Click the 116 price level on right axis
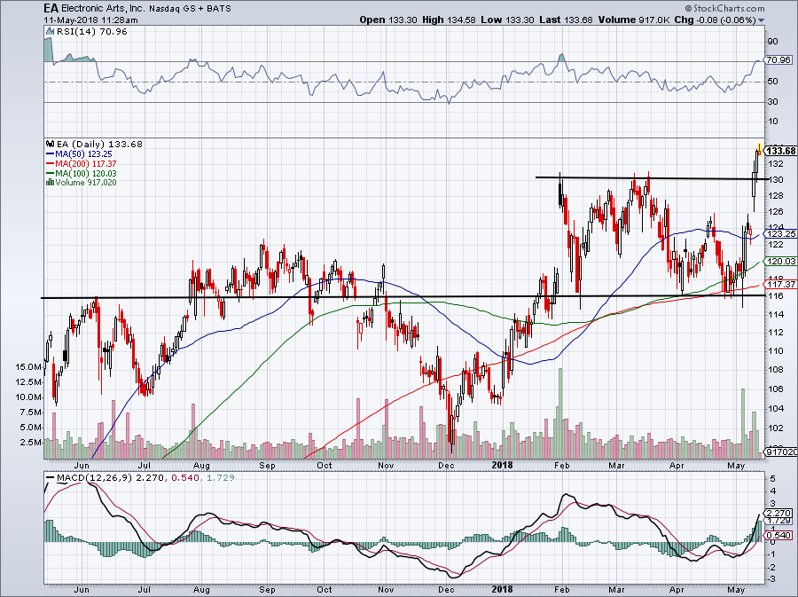This screenshot has height=597, width=798. [776, 296]
